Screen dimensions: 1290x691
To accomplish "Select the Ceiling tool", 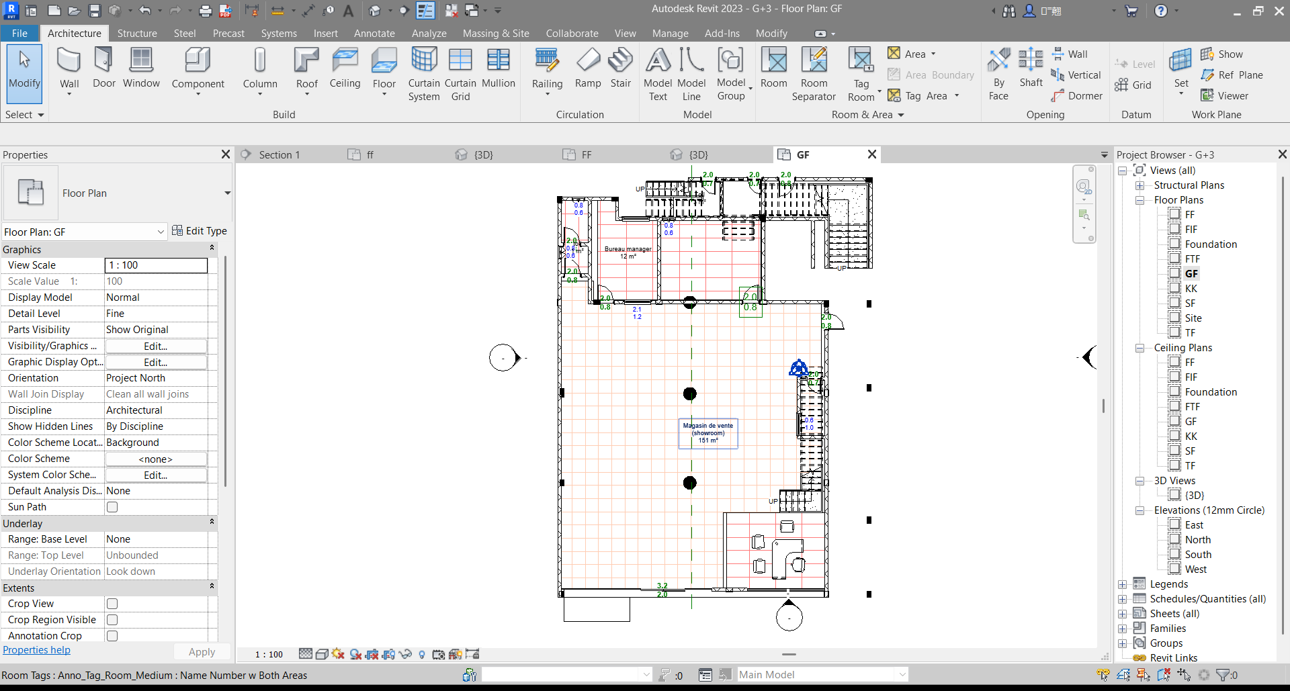I will point(345,68).
